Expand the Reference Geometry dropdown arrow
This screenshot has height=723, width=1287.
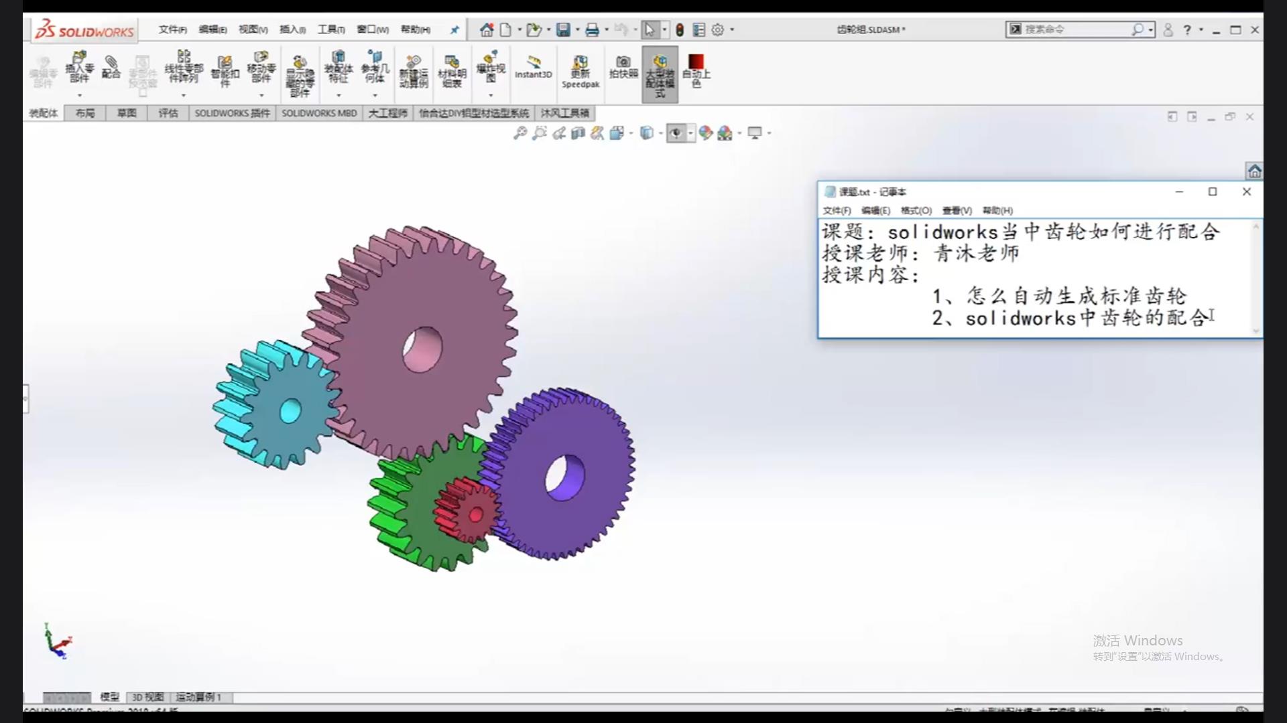375,95
